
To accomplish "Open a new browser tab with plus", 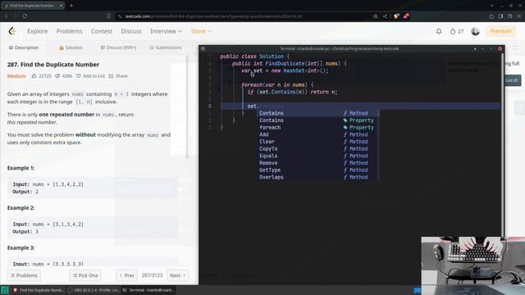I will click(x=71, y=6).
